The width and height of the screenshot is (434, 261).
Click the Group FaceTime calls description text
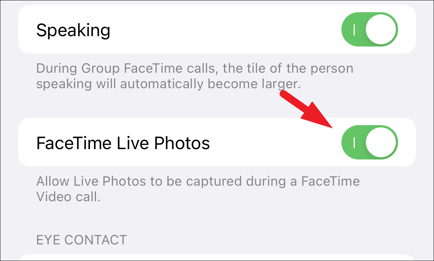[x=195, y=76]
